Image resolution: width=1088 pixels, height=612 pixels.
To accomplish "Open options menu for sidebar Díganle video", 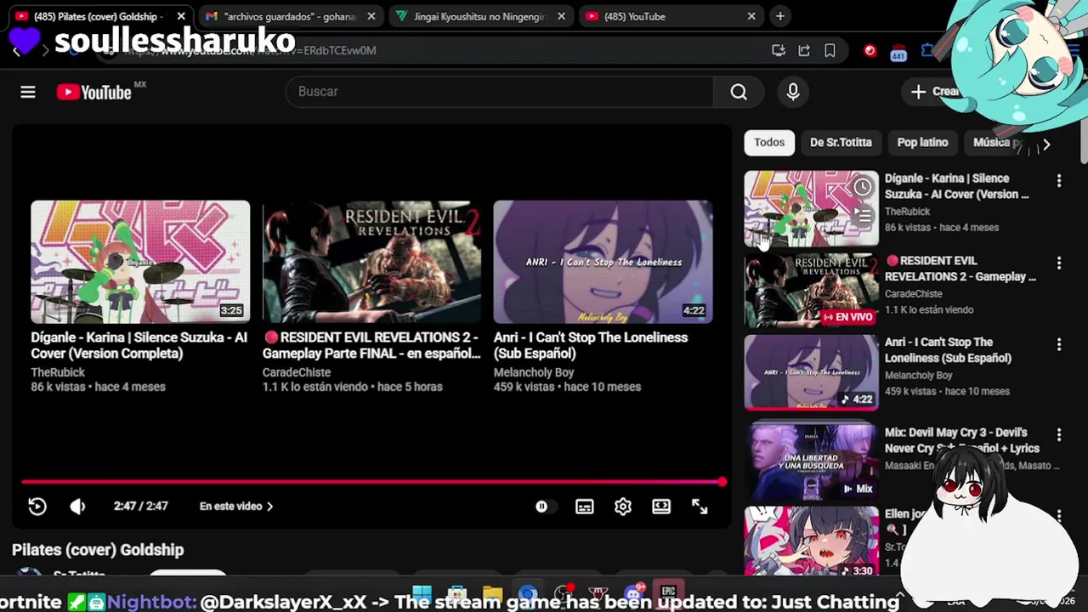I will click(1059, 181).
